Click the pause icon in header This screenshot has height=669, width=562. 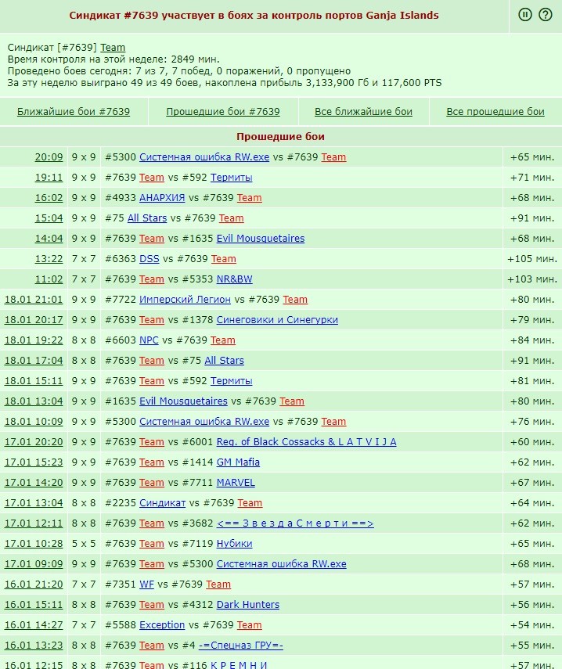(525, 15)
